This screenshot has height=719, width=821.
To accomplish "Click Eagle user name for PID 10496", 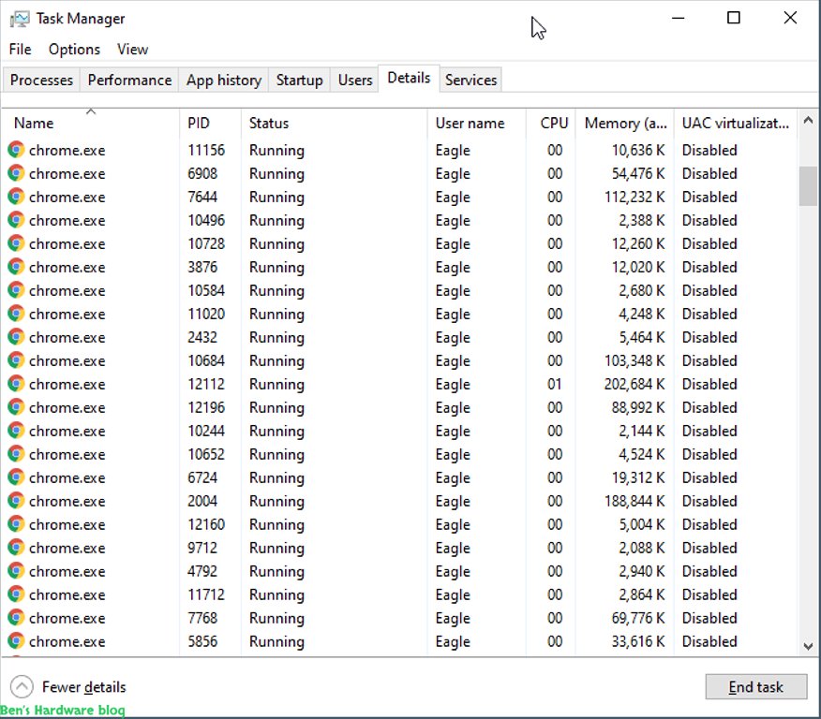I will 453,221.
